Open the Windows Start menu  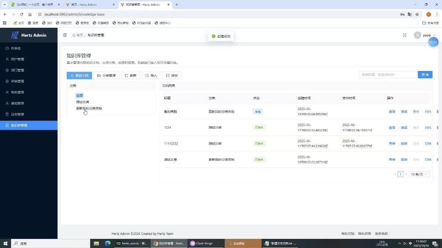point(5,243)
